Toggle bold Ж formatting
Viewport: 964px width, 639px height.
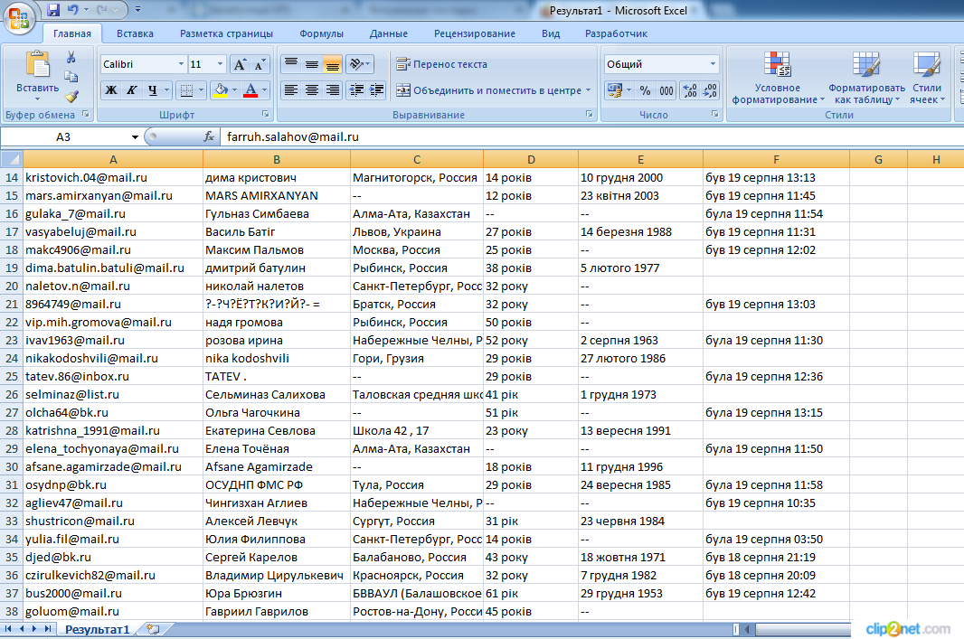tap(111, 90)
